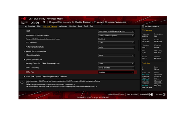Click the 5000 MHz frequency value
The height and width of the screenshot is (117, 185).
pos(145,36)
